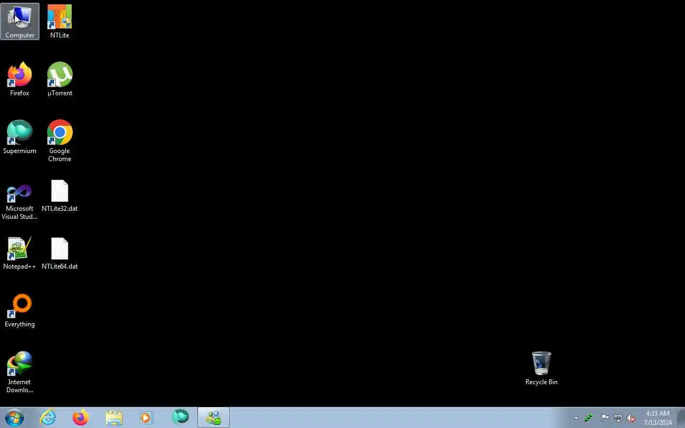Select the Supermium desktop shortcut
This screenshot has width=685, height=428.
point(20,137)
